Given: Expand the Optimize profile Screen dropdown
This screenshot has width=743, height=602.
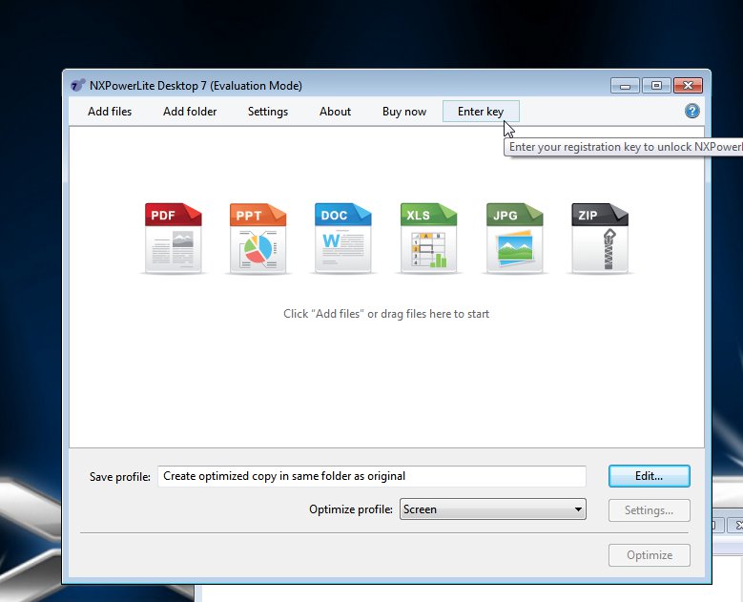Looking at the screenshot, I should pyautogui.click(x=493, y=509).
